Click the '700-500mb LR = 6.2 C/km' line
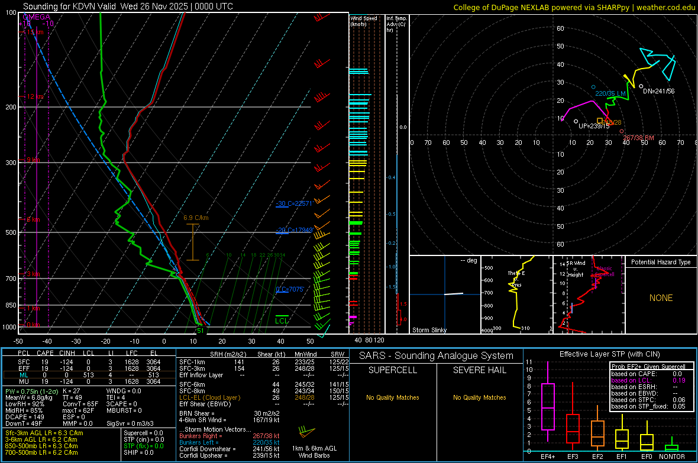Image resolution: width=698 pixels, height=463 pixels. click(41, 452)
